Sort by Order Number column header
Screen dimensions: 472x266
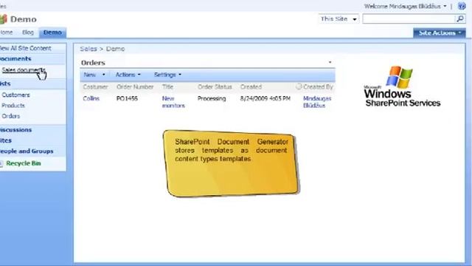click(135, 87)
